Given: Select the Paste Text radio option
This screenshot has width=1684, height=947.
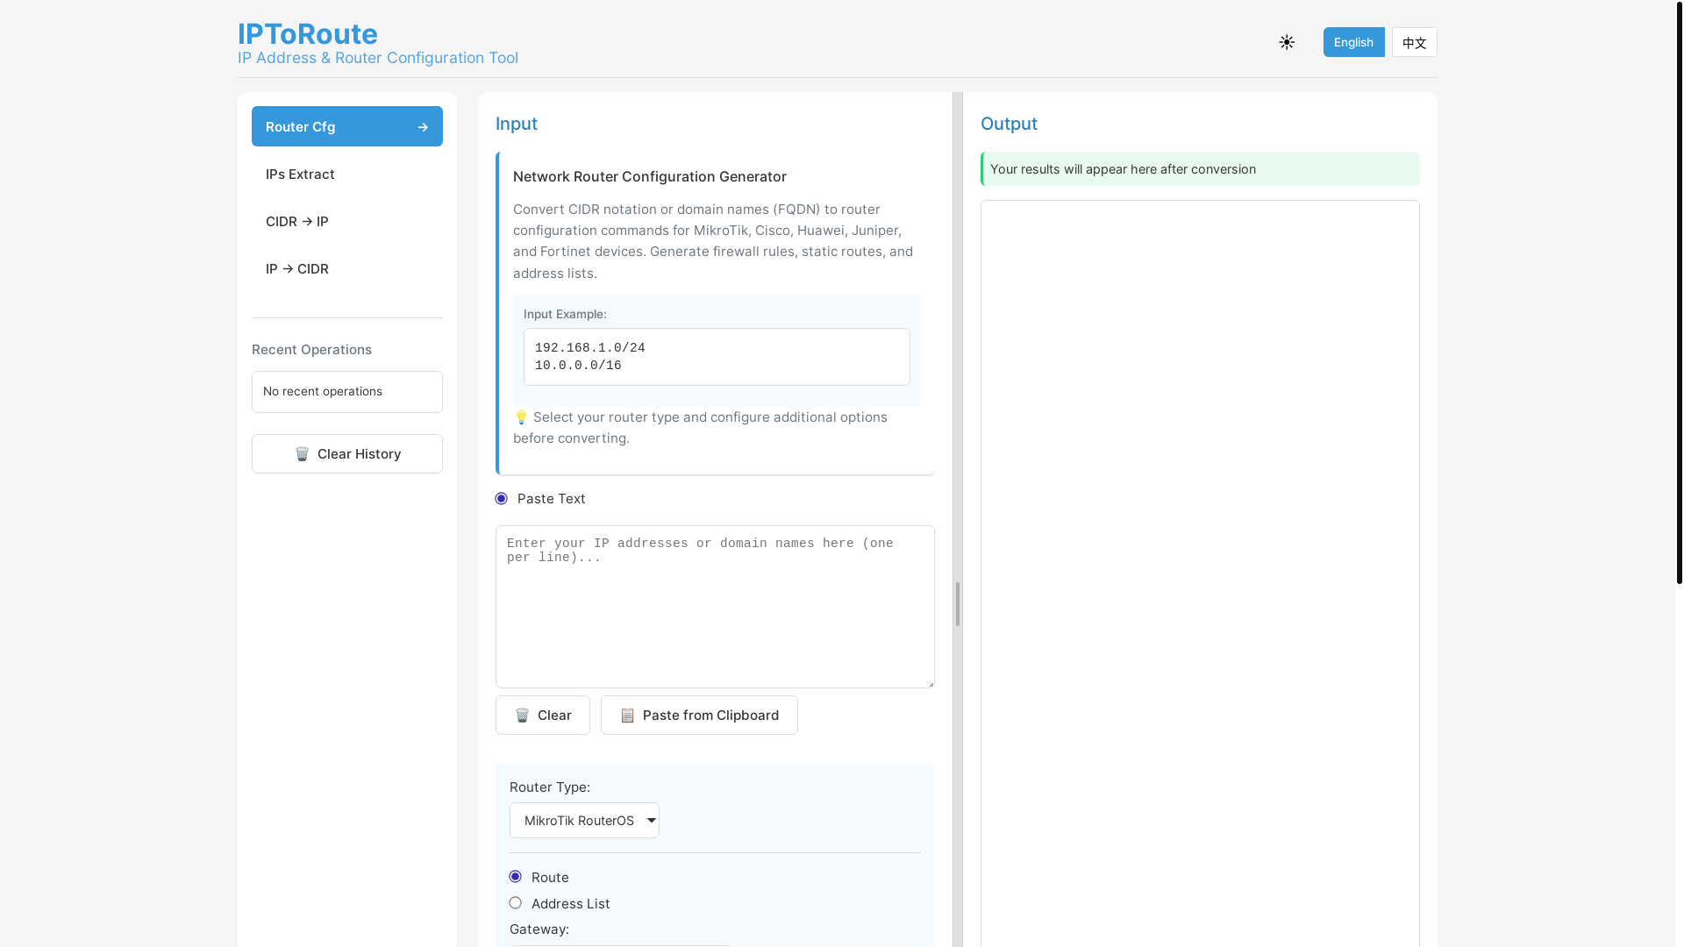Looking at the screenshot, I should click(x=502, y=499).
